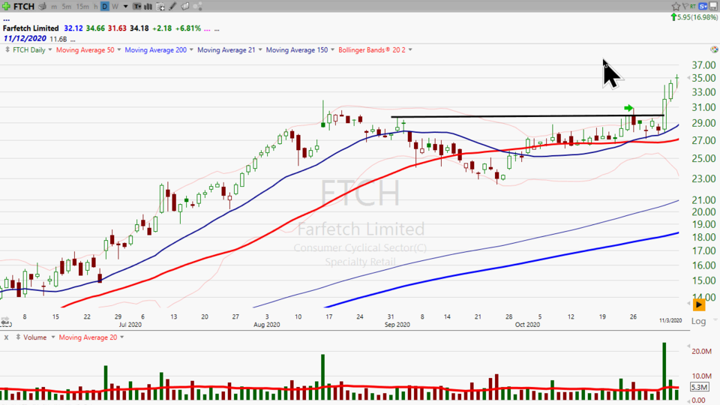Click the Moving Average 200 label

coord(156,50)
